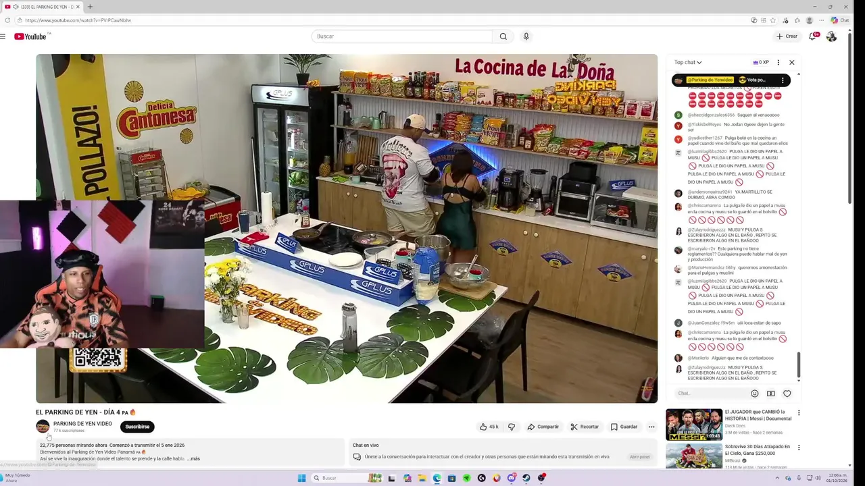Click the browser address bar URL
Viewport: 865px width, 486px height.
[x=78, y=20]
